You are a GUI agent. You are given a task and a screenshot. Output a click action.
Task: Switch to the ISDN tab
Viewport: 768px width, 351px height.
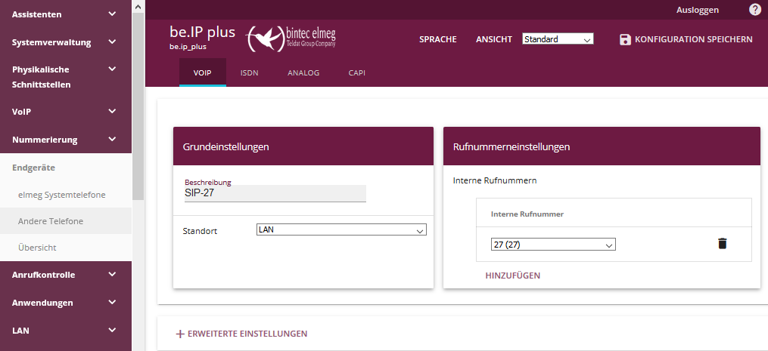click(x=250, y=73)
